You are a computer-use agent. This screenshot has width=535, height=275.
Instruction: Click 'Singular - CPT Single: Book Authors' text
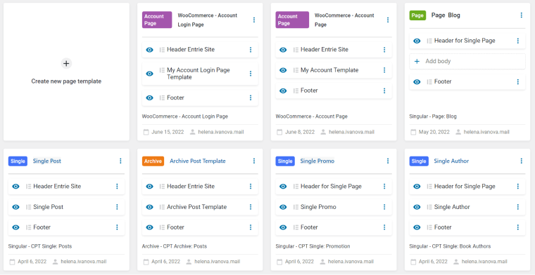pos(450,246)
